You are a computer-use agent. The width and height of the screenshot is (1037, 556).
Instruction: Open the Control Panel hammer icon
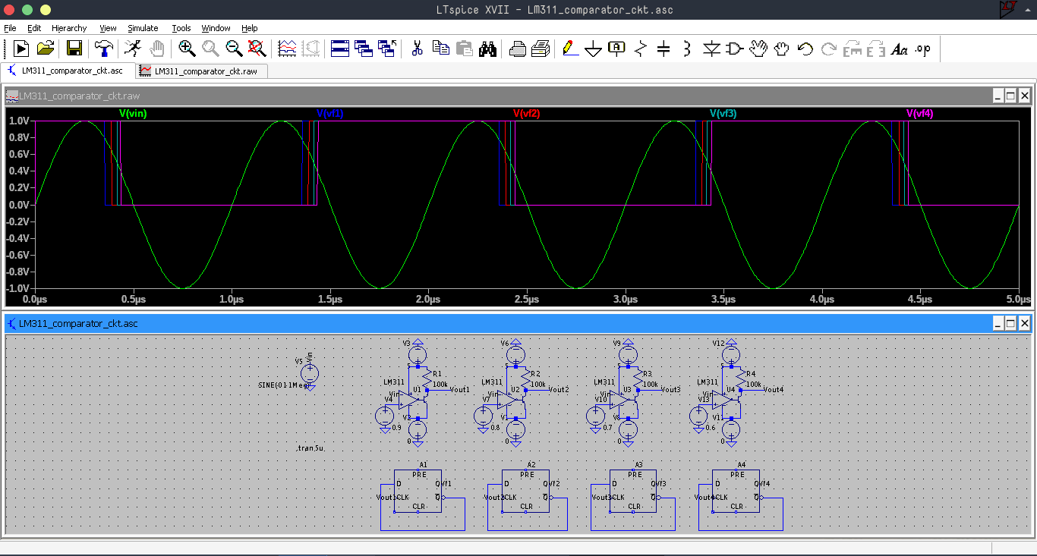coord(103,49)
